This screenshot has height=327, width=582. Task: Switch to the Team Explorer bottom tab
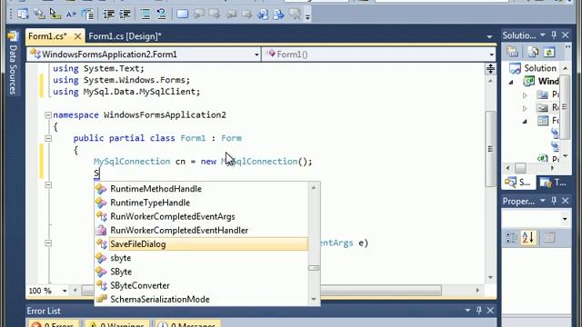(x=554, y=183)
